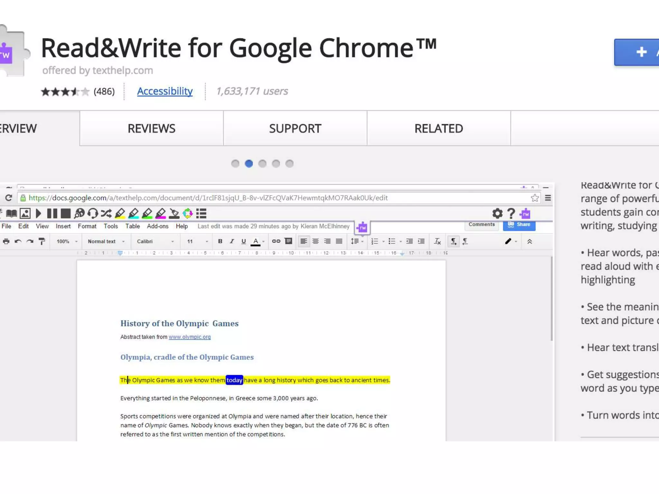
Task: Select the yellow highlighter tool
Action: tap(120, 214)
